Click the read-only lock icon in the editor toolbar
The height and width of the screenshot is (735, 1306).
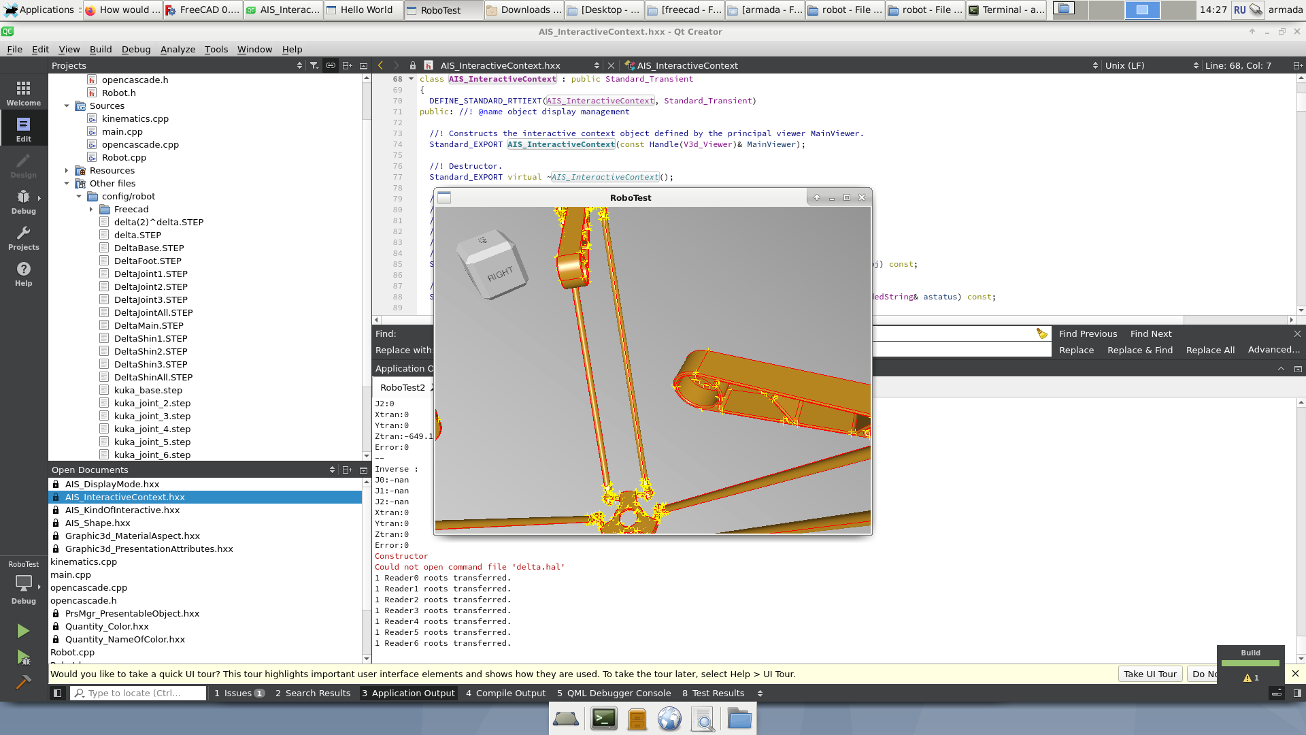(x=412, y=65)
